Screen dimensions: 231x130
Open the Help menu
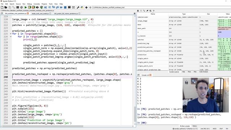click(x=61, y=4)
